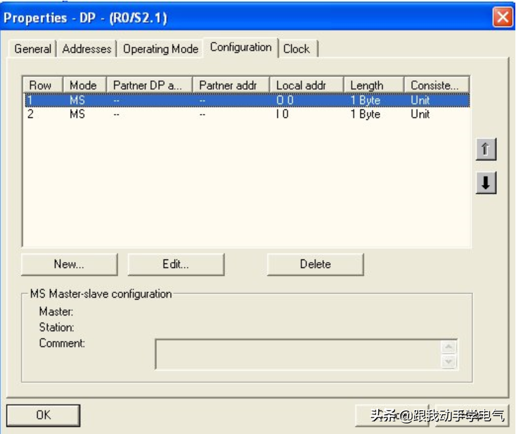Viewport: 516px width, 434px height.
Task: Click the move row up arrow button
Action: [486, 149]
